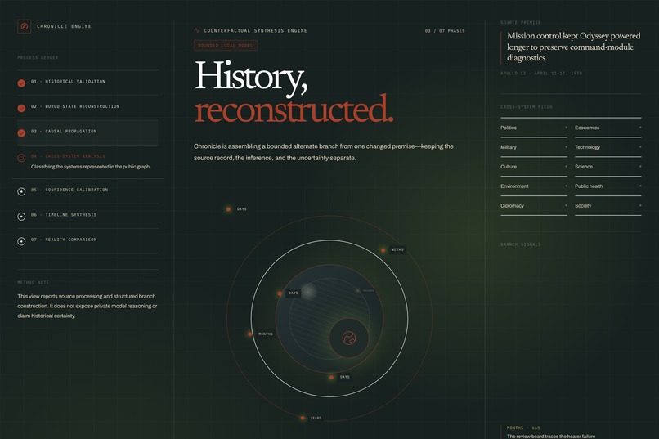The width and height of the screenshot is (659, 439).
Task: Click the method note paragraph about source processing
Action: (x=87, y=306)
